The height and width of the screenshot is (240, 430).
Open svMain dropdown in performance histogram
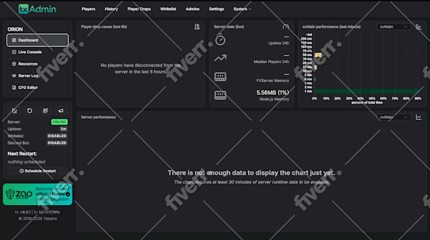393,27
